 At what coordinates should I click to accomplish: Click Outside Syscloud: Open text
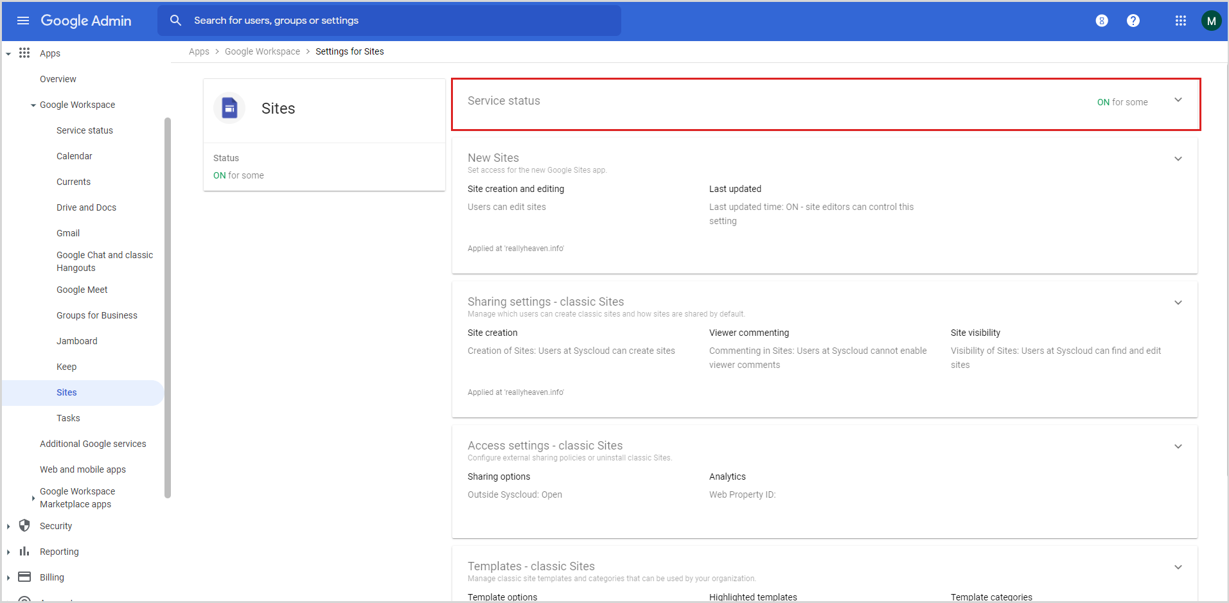click(515, 494)
